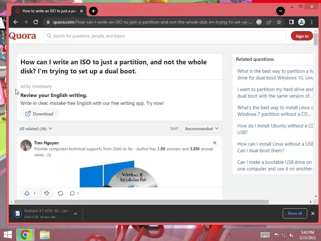
Task: Close the Quora ISO question tab
Action: (82, 11)
